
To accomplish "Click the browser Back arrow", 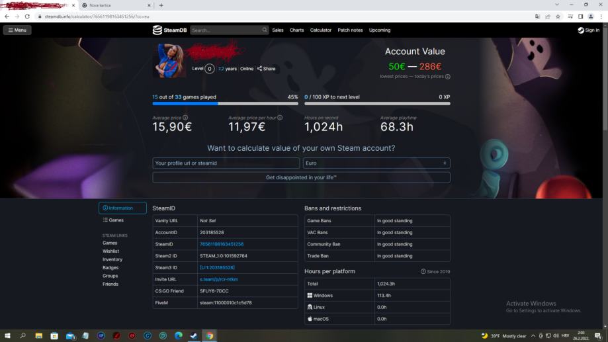I will click(x=7, y=17).
